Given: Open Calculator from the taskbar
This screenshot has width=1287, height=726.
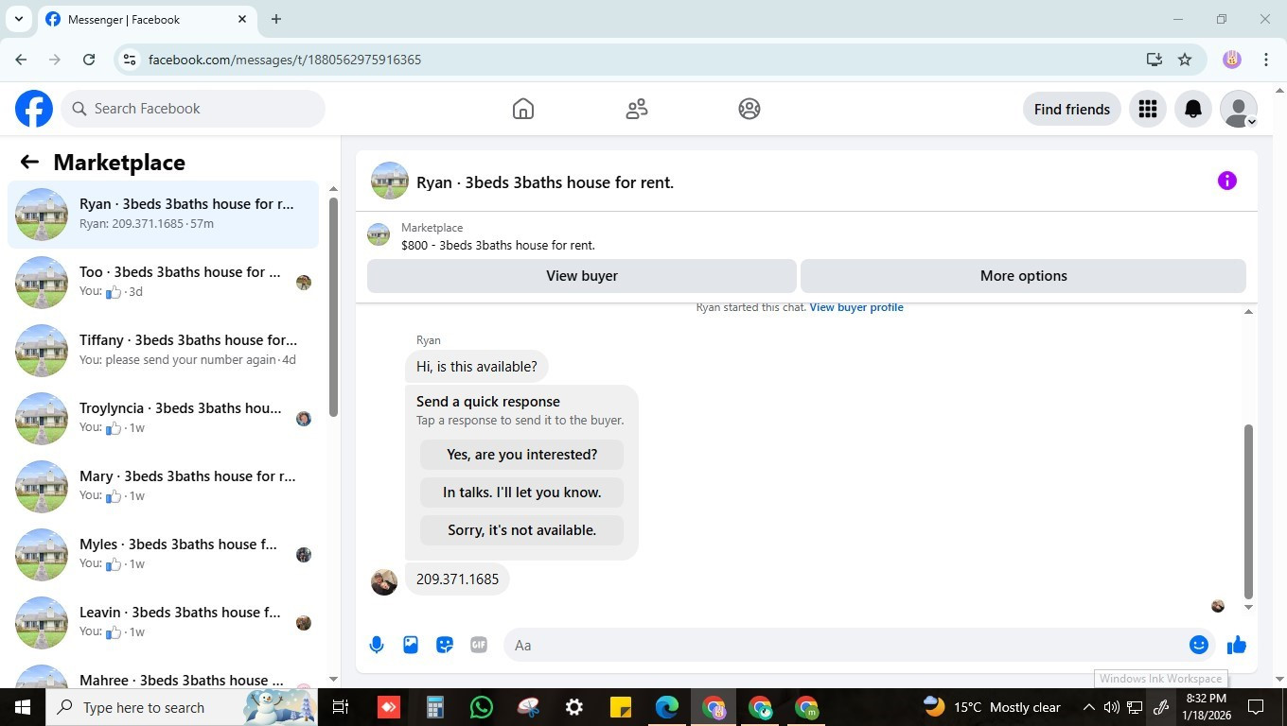Looking at the screenshot, I should (435, 707).
